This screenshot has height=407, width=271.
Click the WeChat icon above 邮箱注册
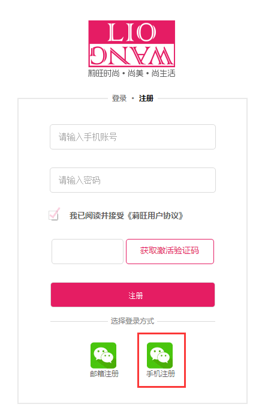[x=103, y=355]
